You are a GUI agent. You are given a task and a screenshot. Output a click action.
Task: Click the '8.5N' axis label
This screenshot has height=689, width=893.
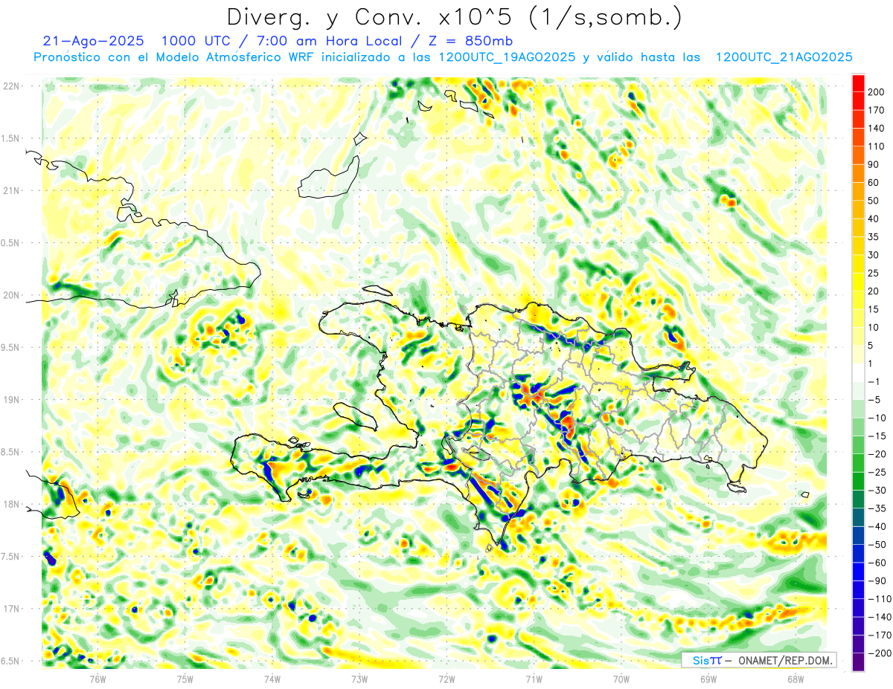pyautogui.click(x=10, y=453)
